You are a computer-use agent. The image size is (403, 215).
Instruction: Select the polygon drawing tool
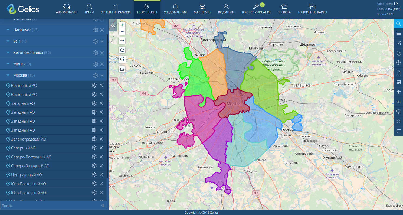coord(122,50)
